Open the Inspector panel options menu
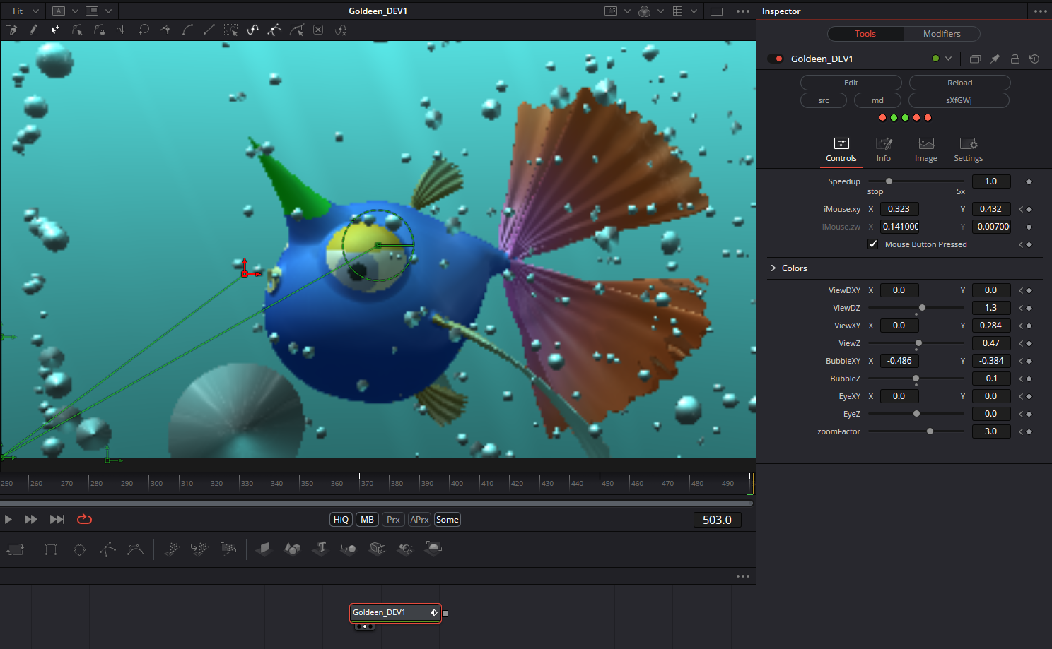Viewport: 1052px width, 649px height. (1041, 11)
